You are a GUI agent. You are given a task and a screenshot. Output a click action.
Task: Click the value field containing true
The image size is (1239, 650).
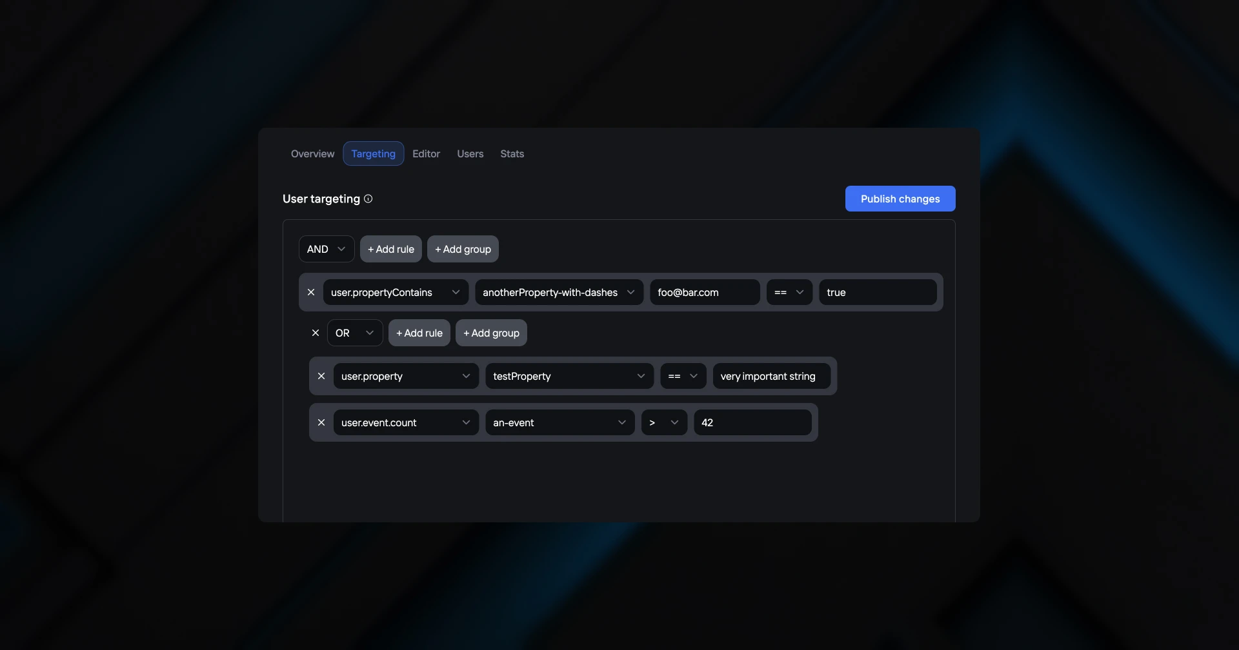coord(878,292)
